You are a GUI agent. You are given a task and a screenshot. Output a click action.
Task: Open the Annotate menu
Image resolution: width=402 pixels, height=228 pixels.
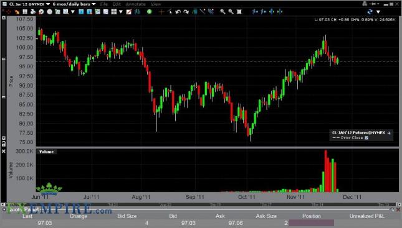coord(136,4)
